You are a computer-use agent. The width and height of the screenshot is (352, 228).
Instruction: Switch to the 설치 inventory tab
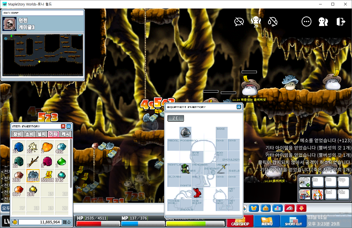[41, 134]
